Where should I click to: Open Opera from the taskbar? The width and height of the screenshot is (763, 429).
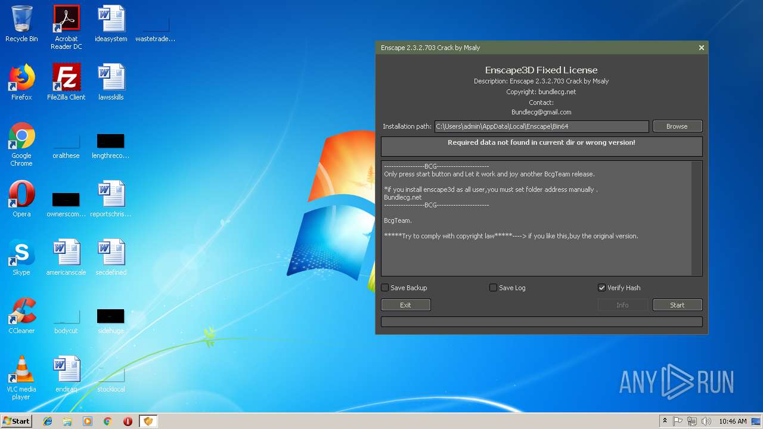(128, 421)
